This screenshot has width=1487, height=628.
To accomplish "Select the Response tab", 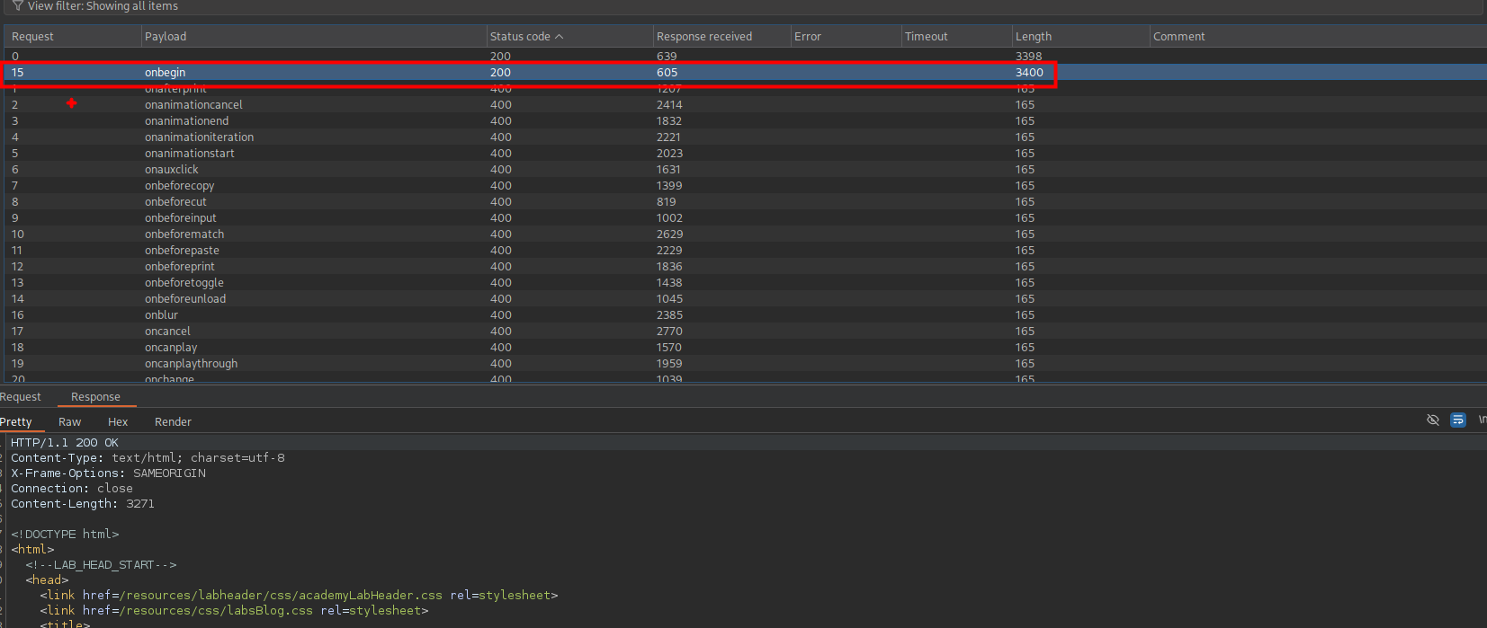I will pos(95,397).
